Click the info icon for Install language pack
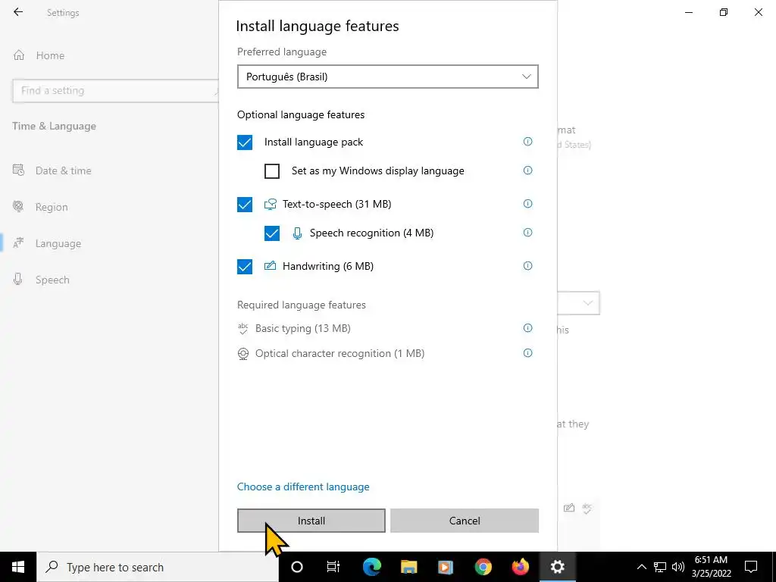The width and height of the screenshot is (776, 582). point(527,142)
